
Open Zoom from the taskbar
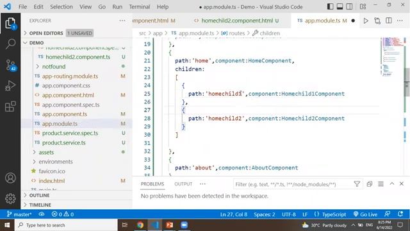(x=184, y=225)
